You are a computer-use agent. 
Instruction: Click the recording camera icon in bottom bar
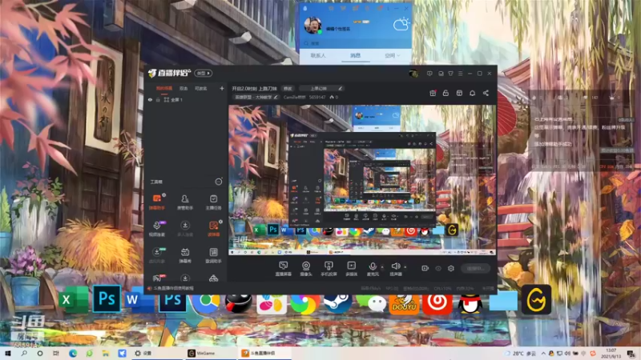click(425, 268)
